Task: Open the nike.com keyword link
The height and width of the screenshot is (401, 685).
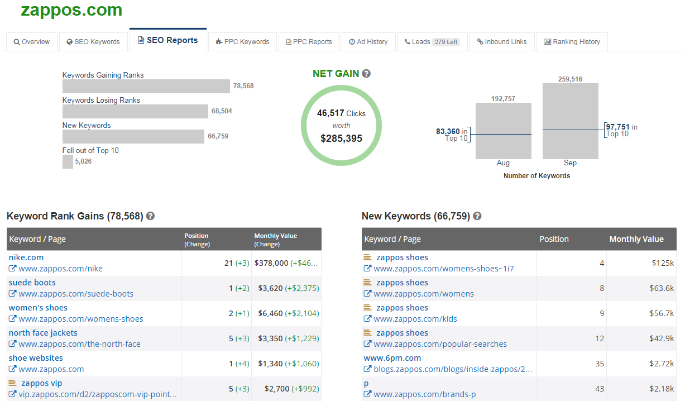Action: pos(26,257)
